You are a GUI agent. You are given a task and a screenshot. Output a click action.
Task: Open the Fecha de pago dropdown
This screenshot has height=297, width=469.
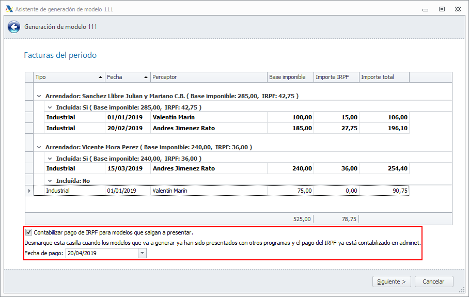pos(142,253)
